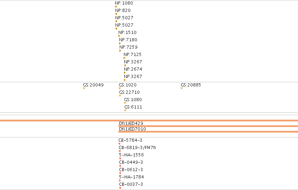Select the red arrow under CB-6819-3/FM7h

point(119,151)
